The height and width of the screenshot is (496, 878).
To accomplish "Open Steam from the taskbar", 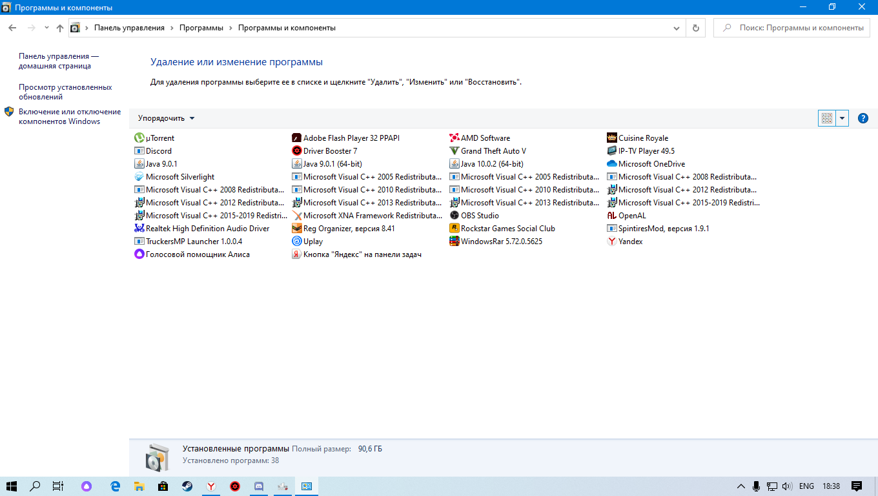I will 187,486.
